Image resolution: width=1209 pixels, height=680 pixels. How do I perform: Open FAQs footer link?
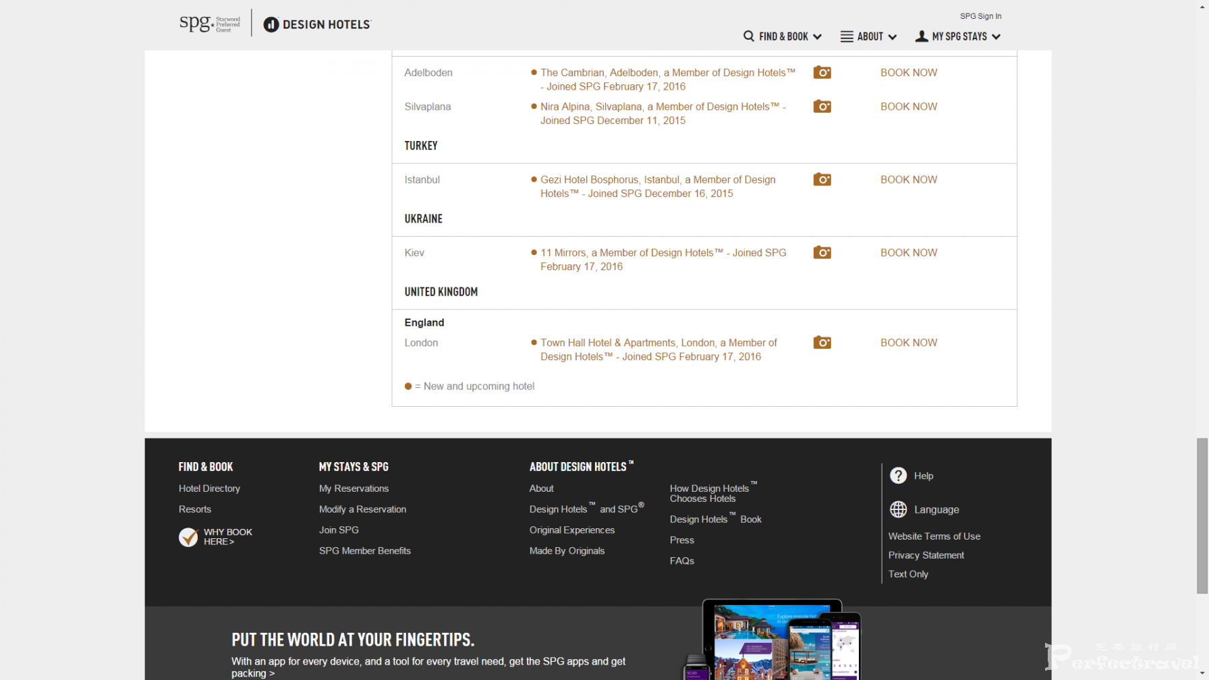(x=681, y=561)
